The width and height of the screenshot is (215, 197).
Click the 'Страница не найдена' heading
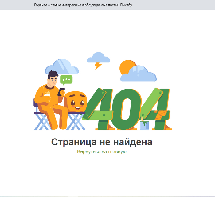102,142
